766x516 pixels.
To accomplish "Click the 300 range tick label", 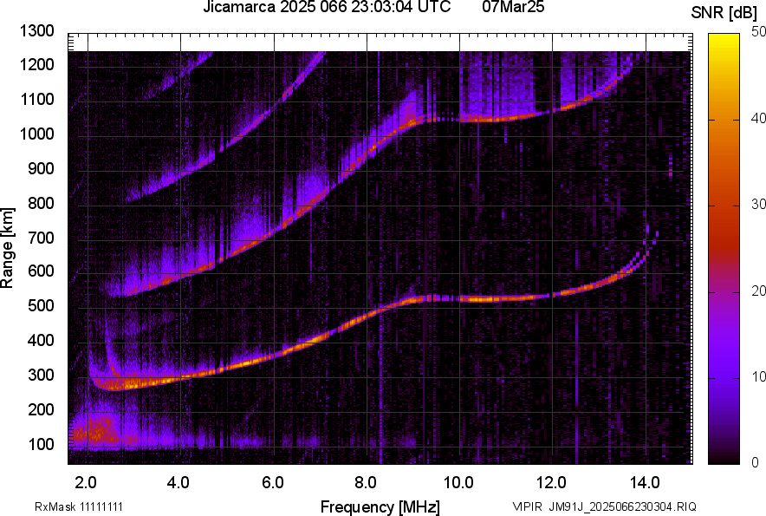I will click(41, 376).
